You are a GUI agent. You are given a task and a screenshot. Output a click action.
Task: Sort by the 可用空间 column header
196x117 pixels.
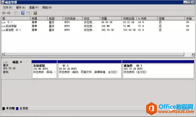tap(129, 19)
